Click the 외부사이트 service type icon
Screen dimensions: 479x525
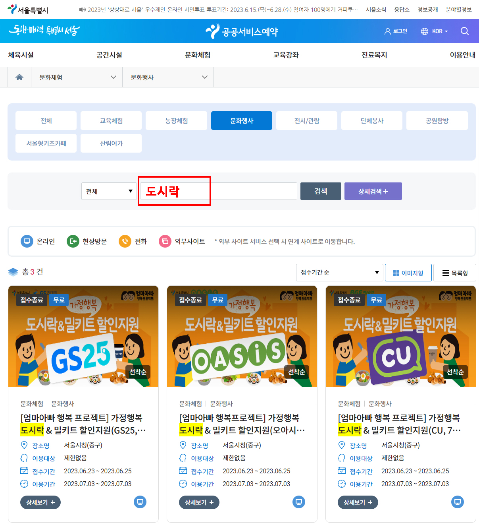(165, 241)
